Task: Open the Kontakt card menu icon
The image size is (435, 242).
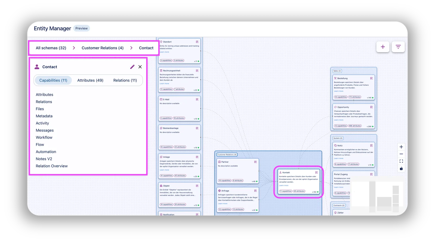Action: pos(316,172)
